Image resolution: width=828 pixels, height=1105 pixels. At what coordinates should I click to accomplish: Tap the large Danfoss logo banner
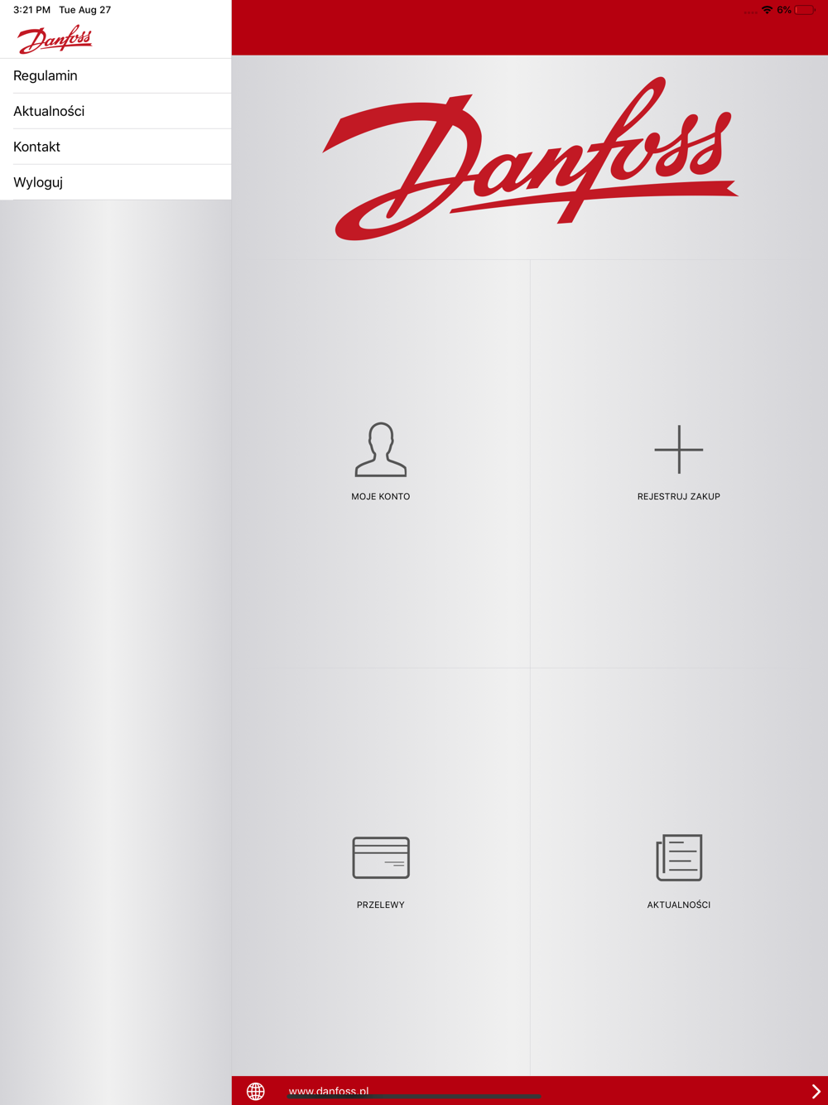coord(530,159)
